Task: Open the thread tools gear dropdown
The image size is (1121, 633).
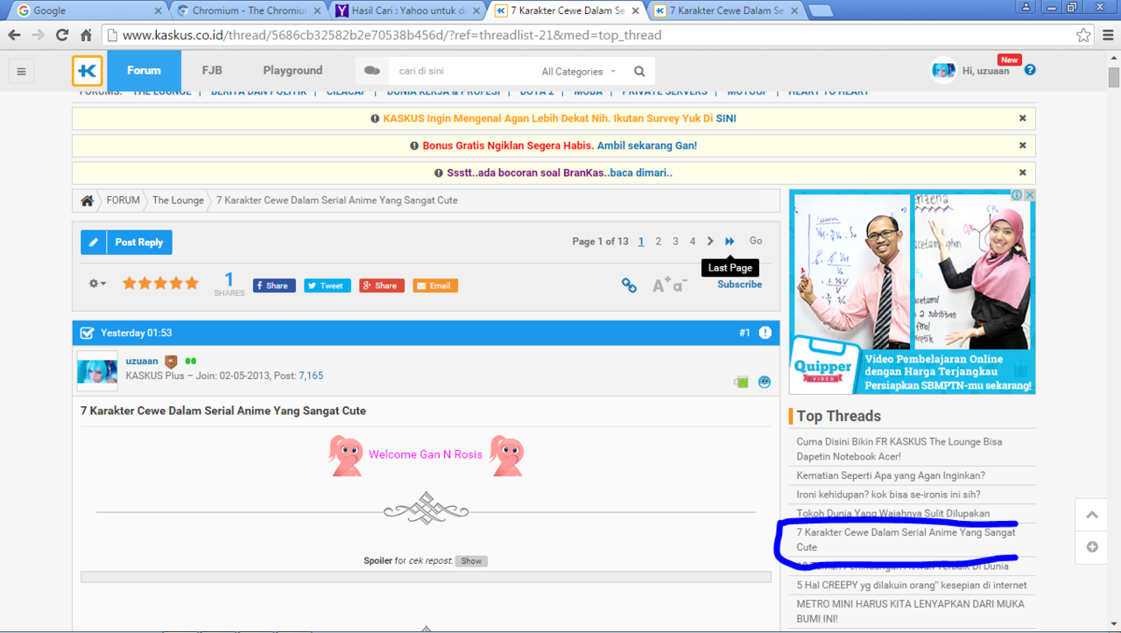Action: point(95,284)
